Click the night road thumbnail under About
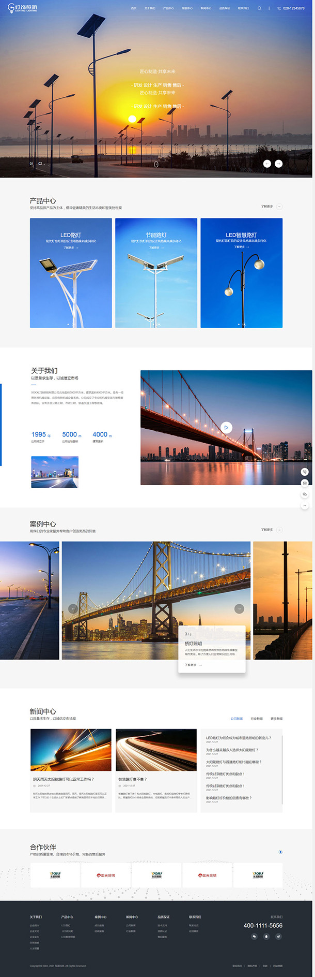This screenshot has width=315, height=977. [55, 472]
